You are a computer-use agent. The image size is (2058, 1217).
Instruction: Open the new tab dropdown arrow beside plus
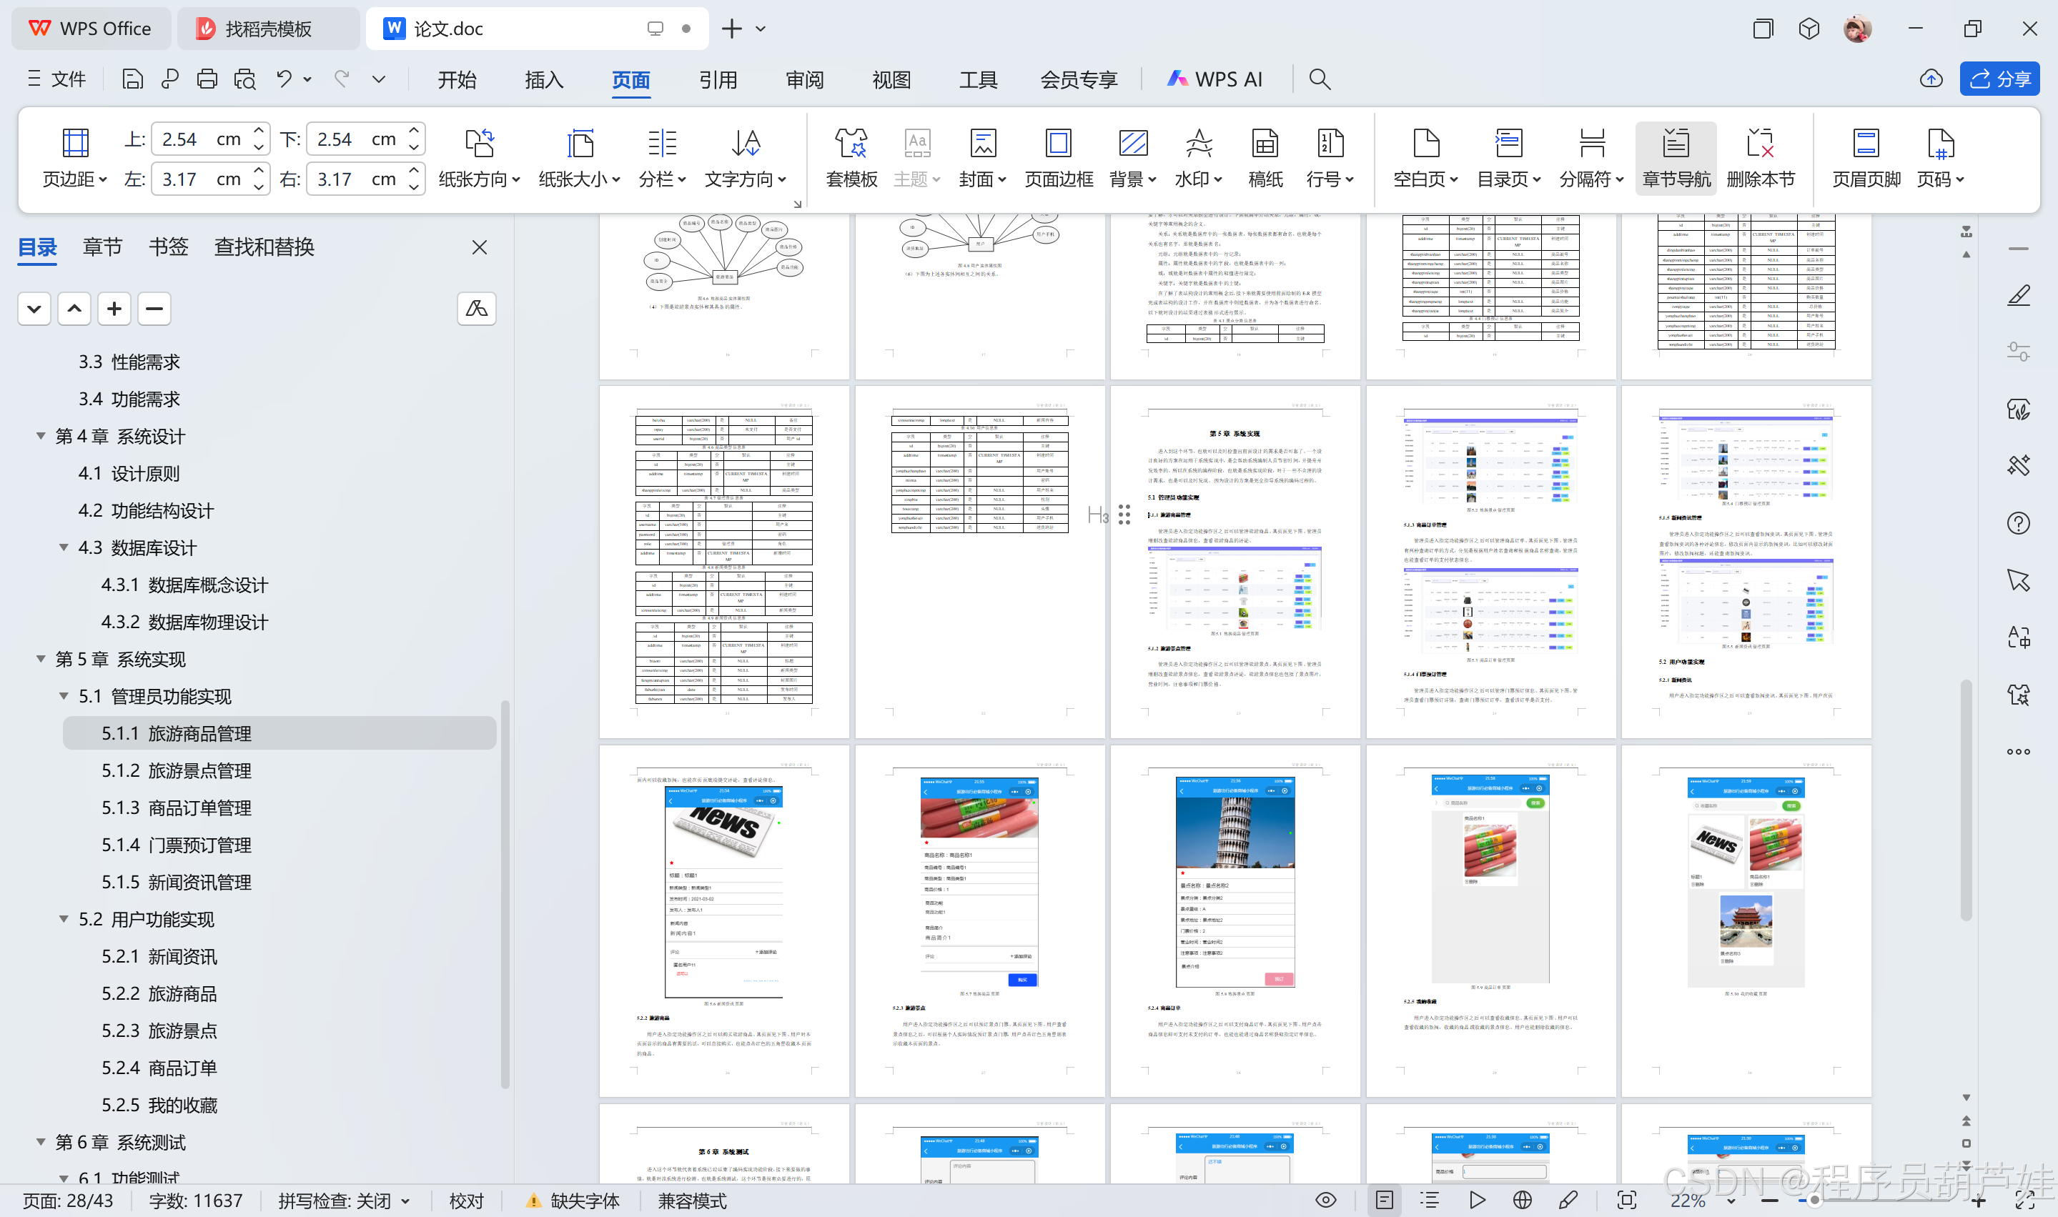[x=761, y=29]
